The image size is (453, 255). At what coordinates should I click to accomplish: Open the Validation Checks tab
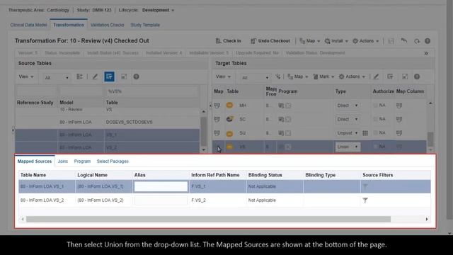point(107,25)
